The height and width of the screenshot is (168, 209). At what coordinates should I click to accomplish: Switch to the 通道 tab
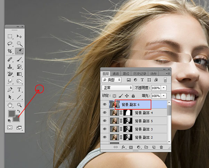[116, 74]
